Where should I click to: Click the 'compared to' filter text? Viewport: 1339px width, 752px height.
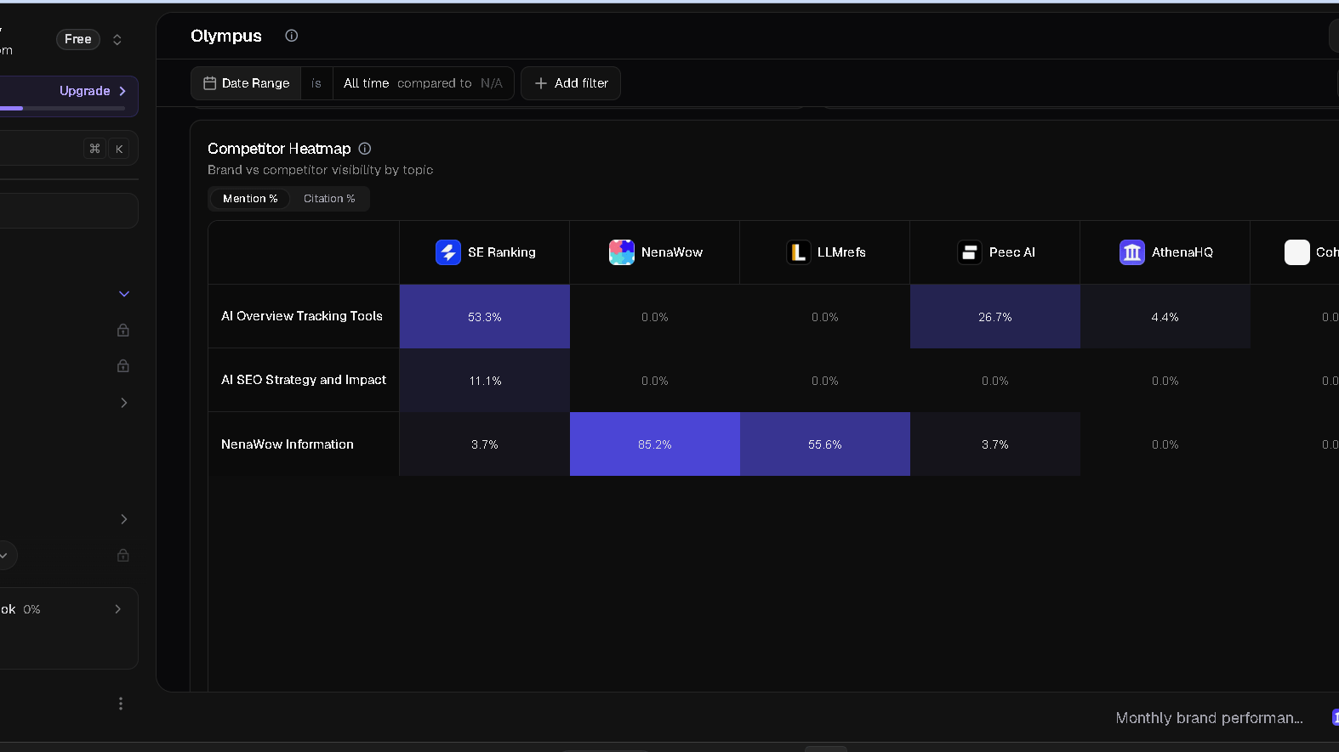point(434,83)
